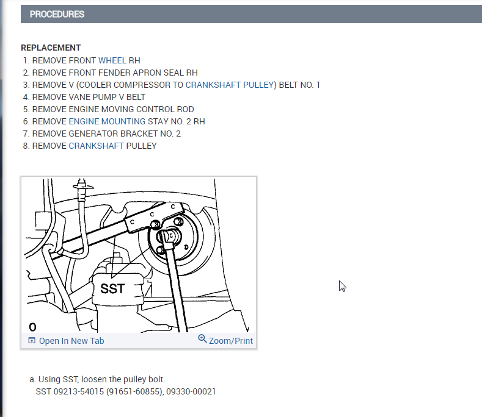
Task: Open the WHEEL link in step 1
Action: point(112,60)
